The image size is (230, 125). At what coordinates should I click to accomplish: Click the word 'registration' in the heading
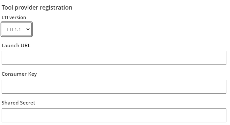tap(56, 8)
